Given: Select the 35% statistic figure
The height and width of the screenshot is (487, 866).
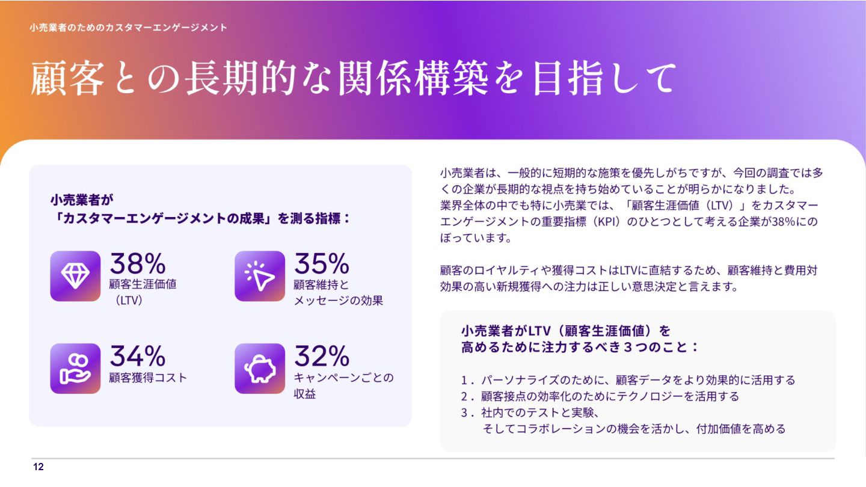Looking at the screenshot, I should (321, 263).
